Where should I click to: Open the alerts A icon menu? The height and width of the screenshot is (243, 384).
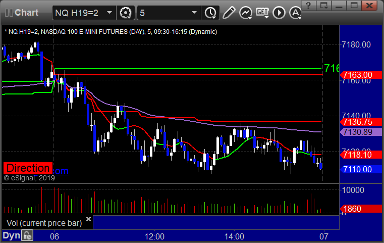pyautogui.click(x=295, y=13)
